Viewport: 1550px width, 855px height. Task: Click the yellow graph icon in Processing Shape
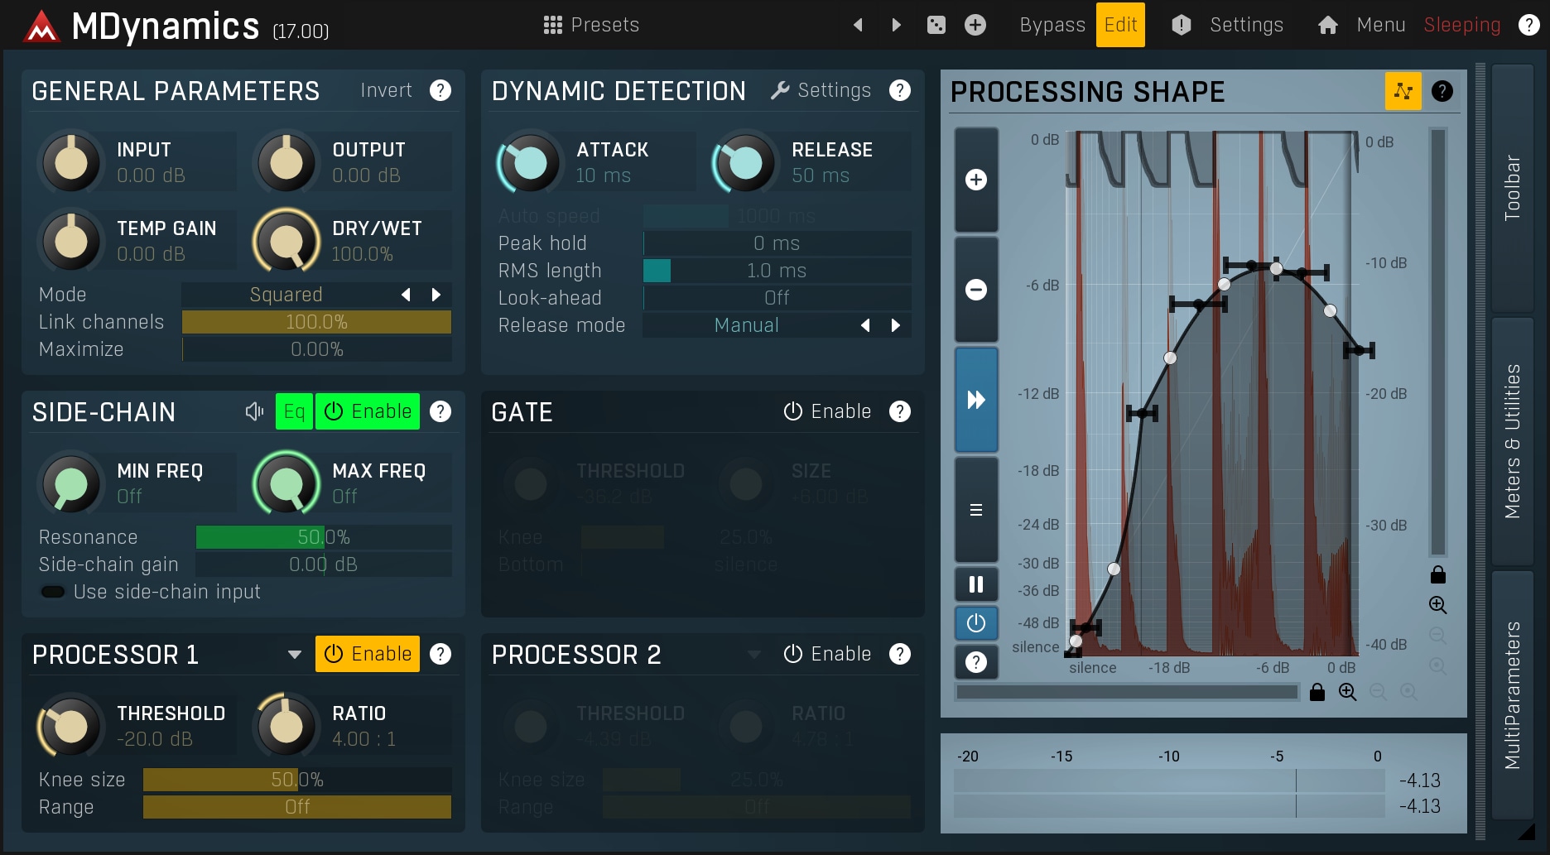tap(1403, 91)
